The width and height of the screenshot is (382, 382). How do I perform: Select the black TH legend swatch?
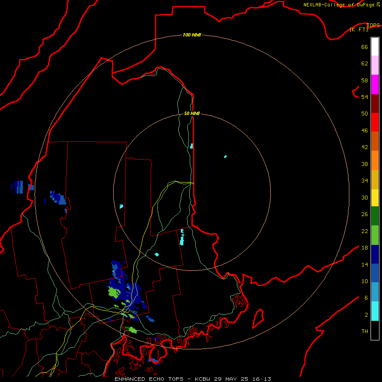375,330
